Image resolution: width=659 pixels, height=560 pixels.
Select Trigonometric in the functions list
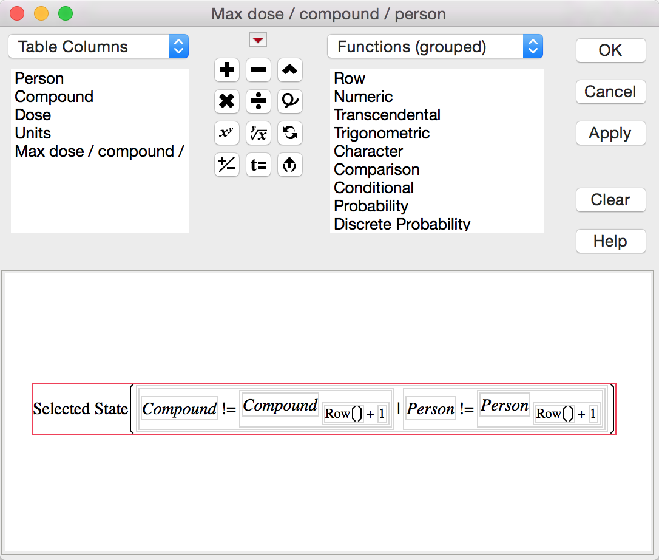pyautogui.click(x=382, y=133)
